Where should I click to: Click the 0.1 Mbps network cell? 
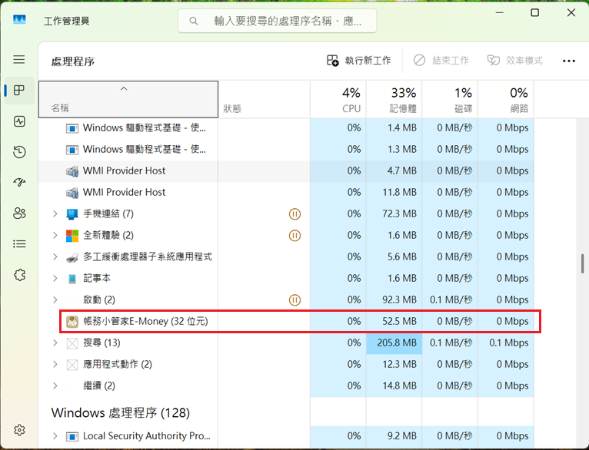(x=506, y=342)
